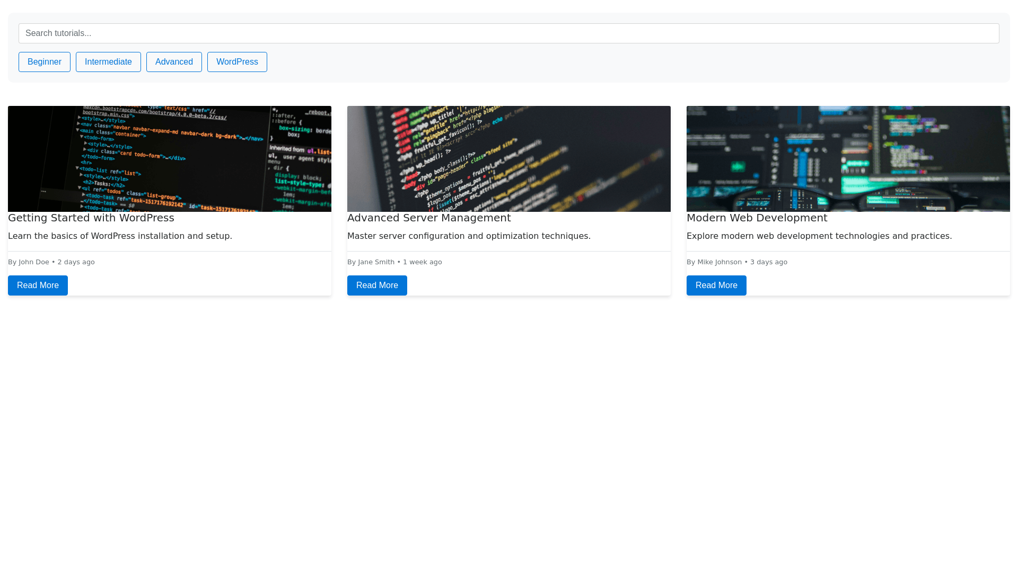Click author name Mike Johnson
The width and height of the screenshot is (1018, 572).
coord(719,262)
